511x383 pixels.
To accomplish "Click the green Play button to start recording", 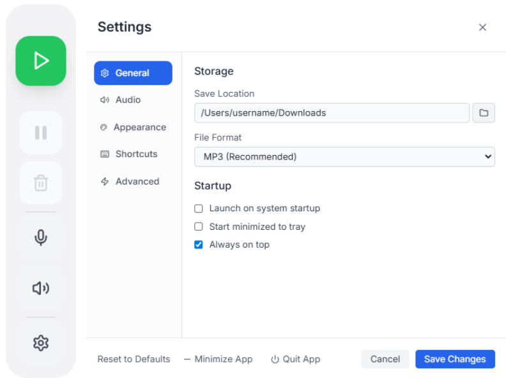I will [x=40, y=61].
